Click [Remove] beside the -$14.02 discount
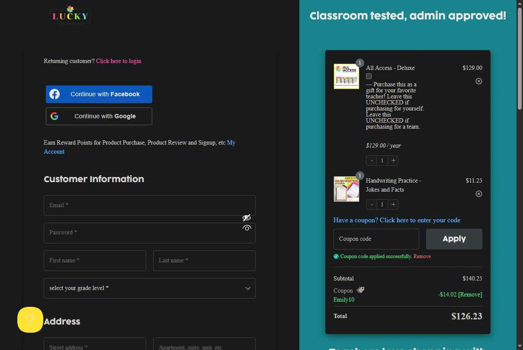This screenshot has height=350, width=523. click(470, 294)
